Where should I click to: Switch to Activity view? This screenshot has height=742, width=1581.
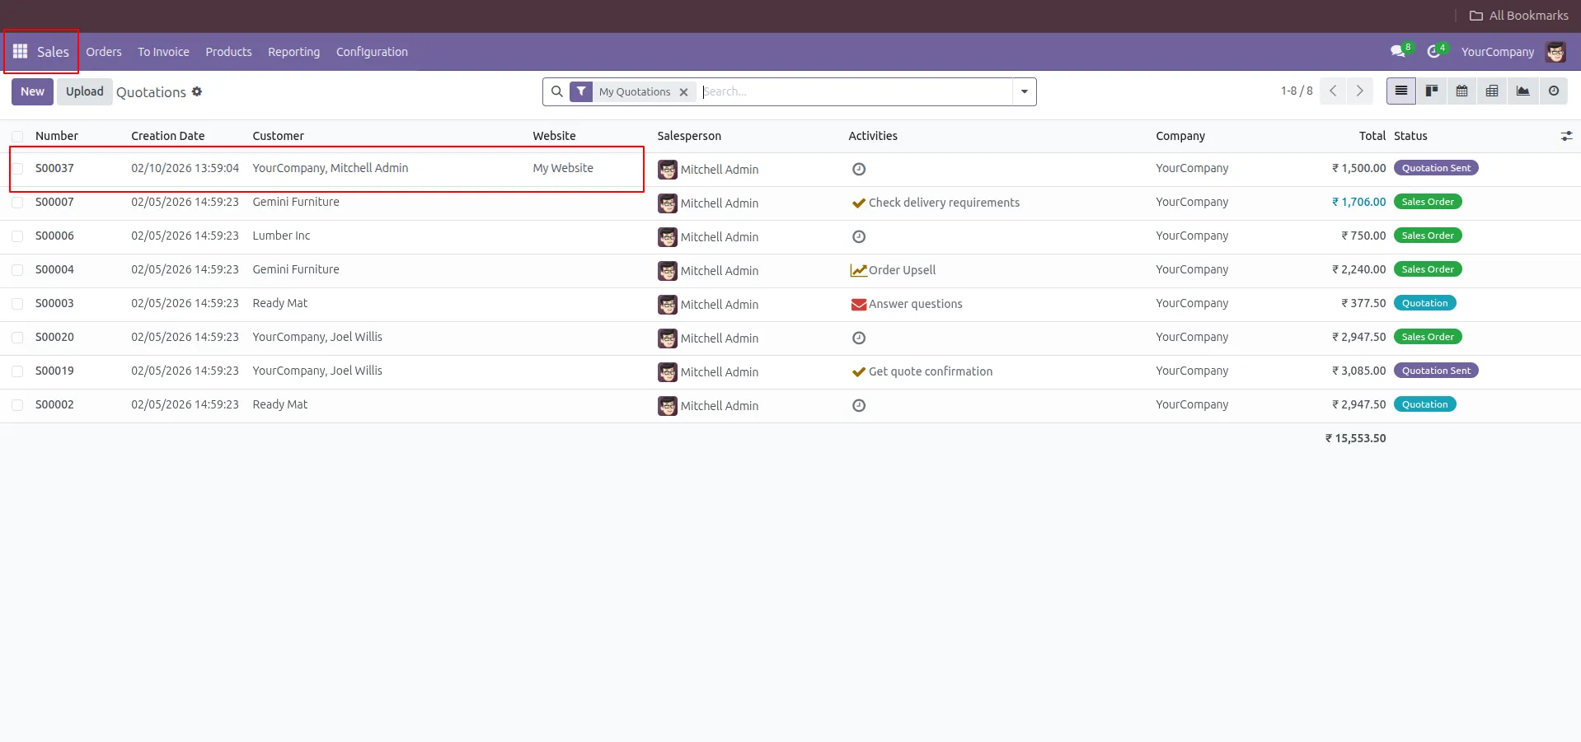pyautogui.click(x=1554, y=91)
